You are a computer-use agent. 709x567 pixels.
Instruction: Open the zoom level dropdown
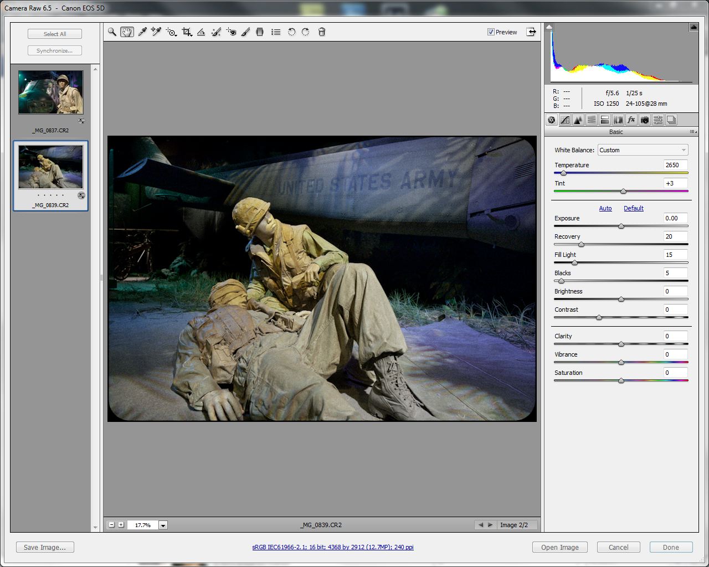[x=163, y=525]
